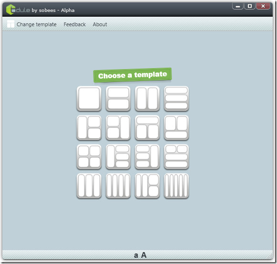Choose the two side-by-side columns template
277x264 pixels.
(x=147, y=98)
